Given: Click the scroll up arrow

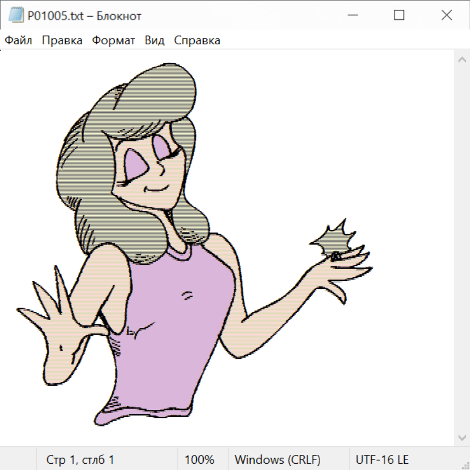Looking at the screenshot, I should pos(462,60).
